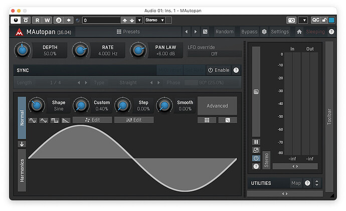Load the previous preset with up arrow

125,20
